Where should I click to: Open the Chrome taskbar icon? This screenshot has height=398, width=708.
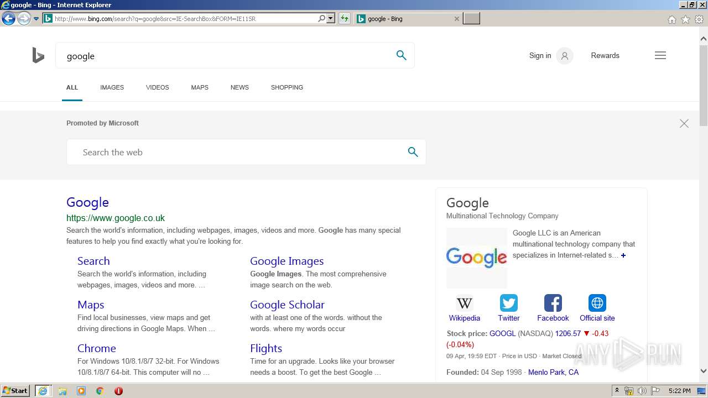click(100, 391)
